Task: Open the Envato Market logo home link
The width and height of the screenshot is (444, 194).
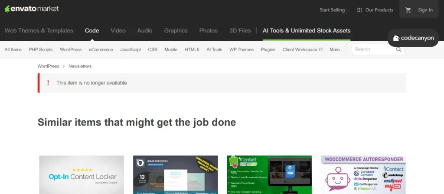Action: [32, 9]
